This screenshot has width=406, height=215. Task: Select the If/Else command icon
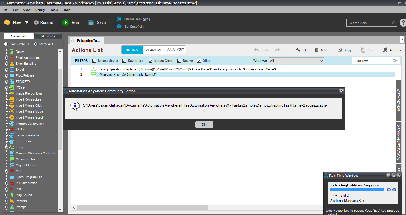[x=12, y=87]
